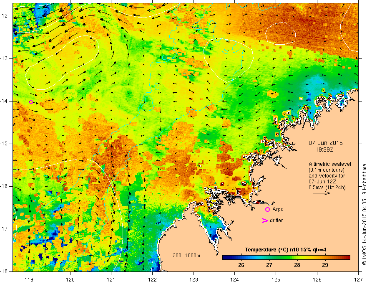
Task: Click the '-16' latitude axis label
Action: click(4, 186)
